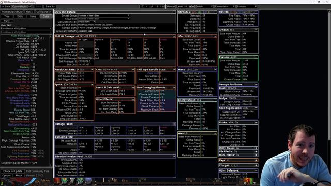Click the Save As button
The image size is (331, 186).
coord(50,6)
